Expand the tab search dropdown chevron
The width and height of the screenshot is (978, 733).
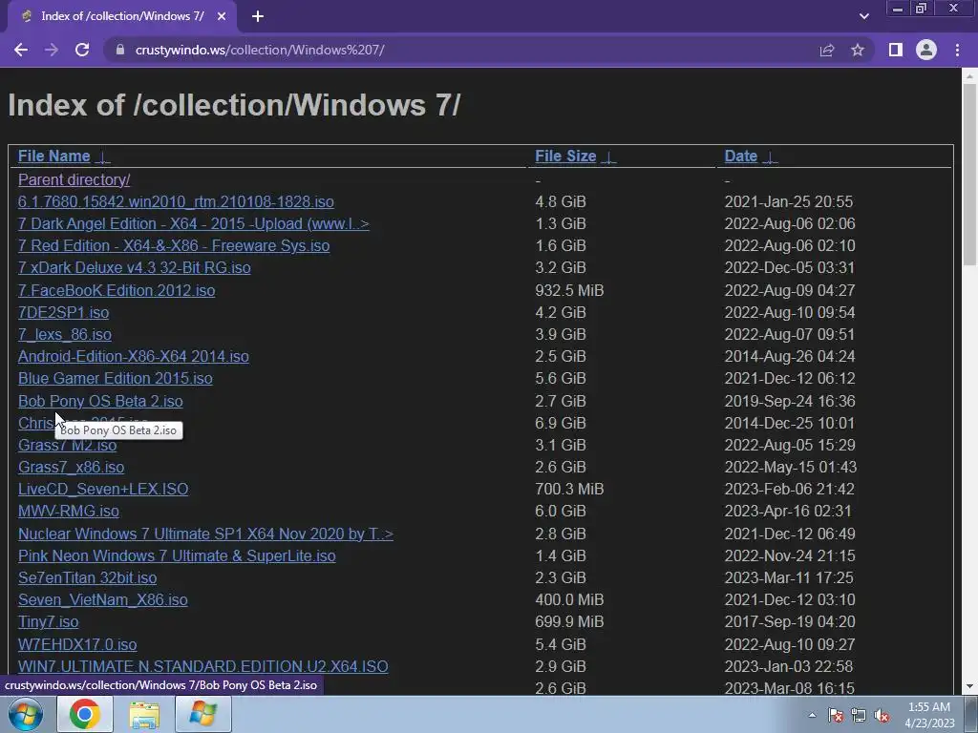click(x=863, y=16)
